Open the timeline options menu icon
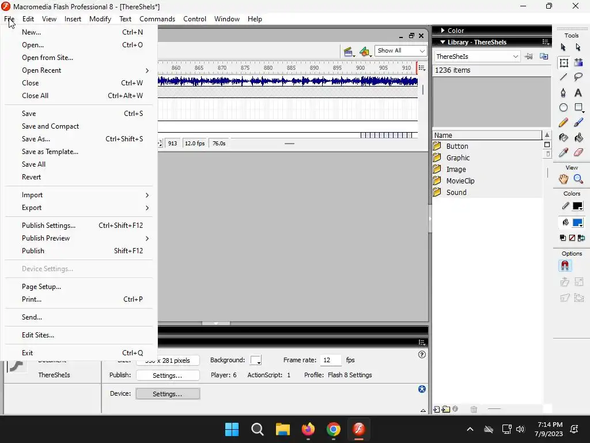590x443 pixels. (422, 68)
